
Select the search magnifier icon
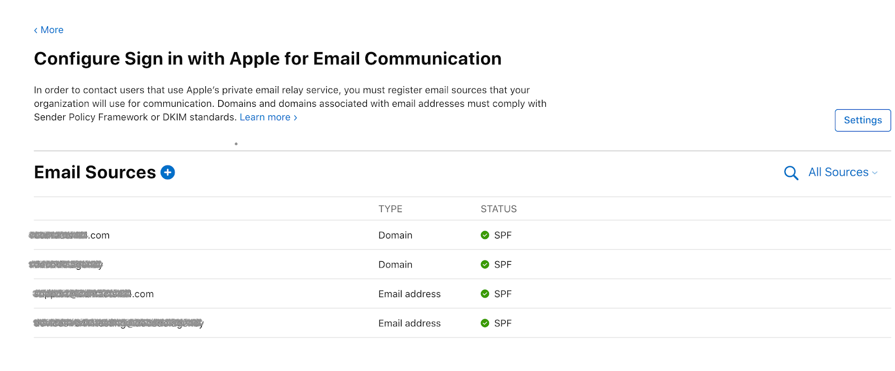(790, 173)
